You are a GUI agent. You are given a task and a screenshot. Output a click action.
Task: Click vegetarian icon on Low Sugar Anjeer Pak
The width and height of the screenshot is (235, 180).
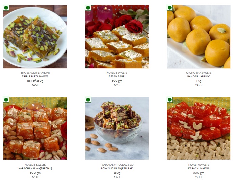(x=88, y=100)
